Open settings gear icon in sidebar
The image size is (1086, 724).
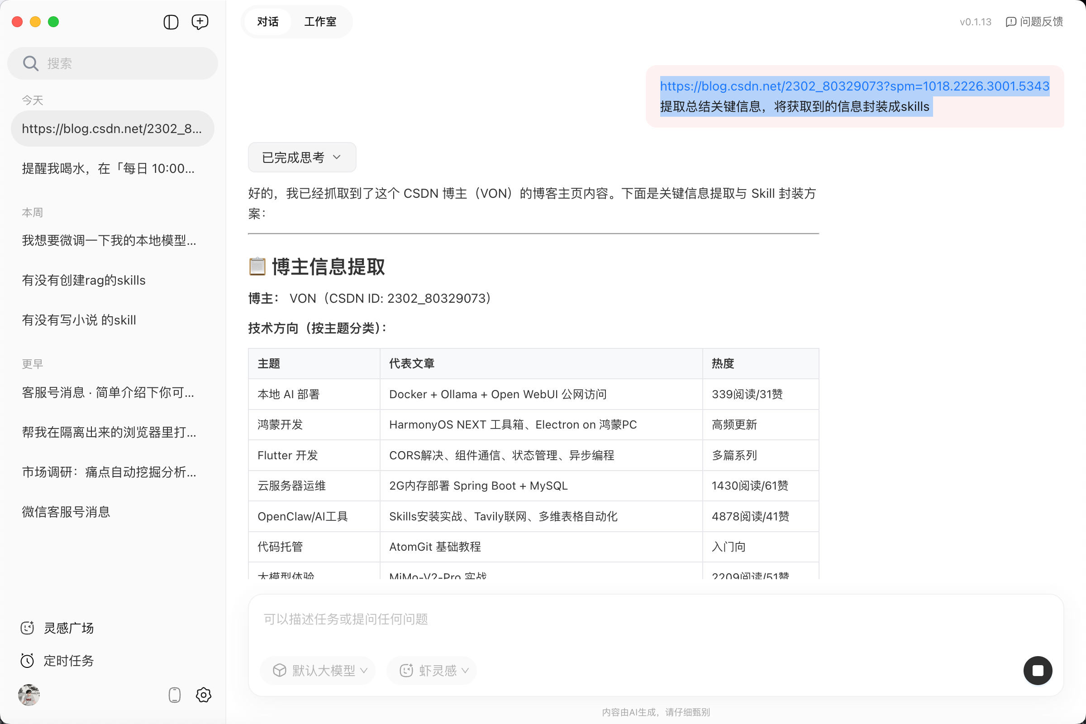pos(203,695)
